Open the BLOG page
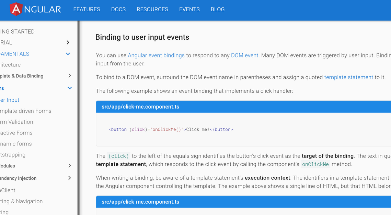This screenshot has height=215, width=391. coord(217,9)
